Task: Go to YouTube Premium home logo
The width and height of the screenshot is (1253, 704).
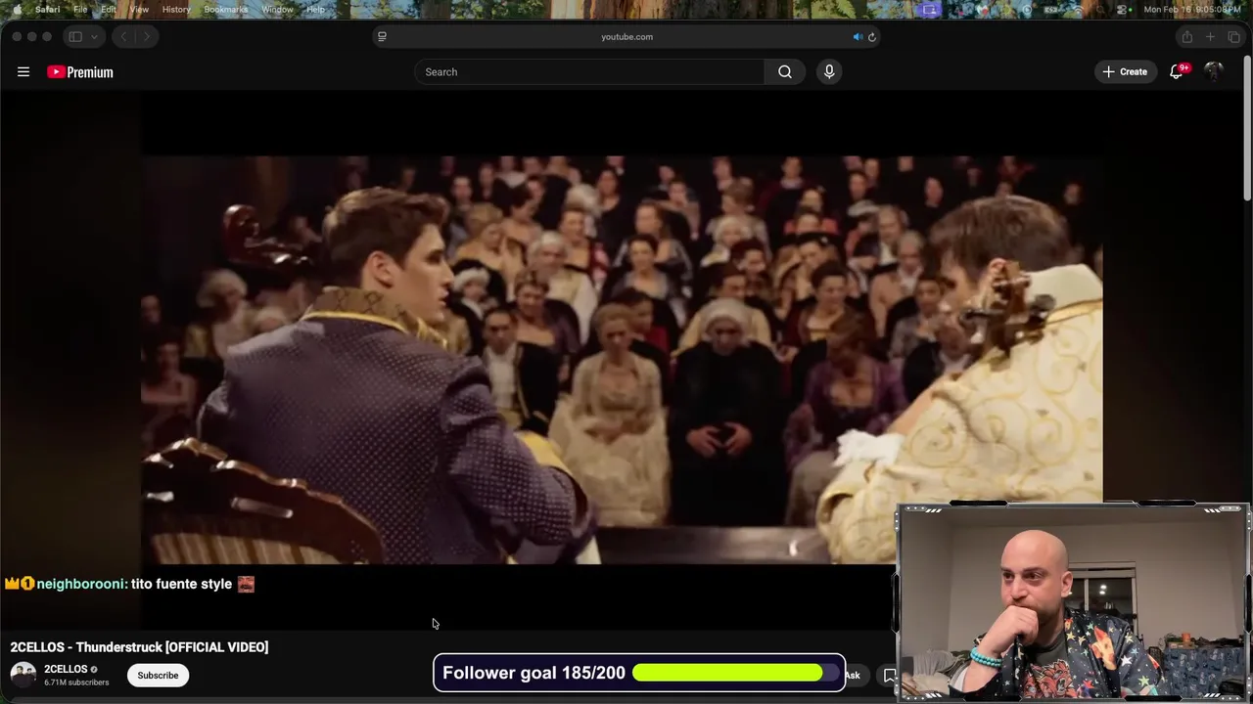Action: click(x=80, y=71)
